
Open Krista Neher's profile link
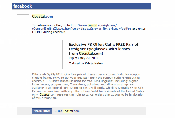94,63
